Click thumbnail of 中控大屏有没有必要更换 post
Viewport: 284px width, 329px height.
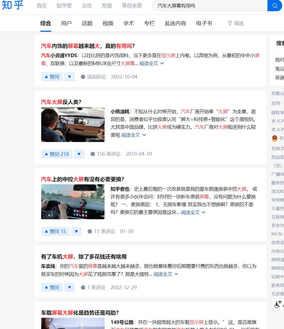[73, 202]
